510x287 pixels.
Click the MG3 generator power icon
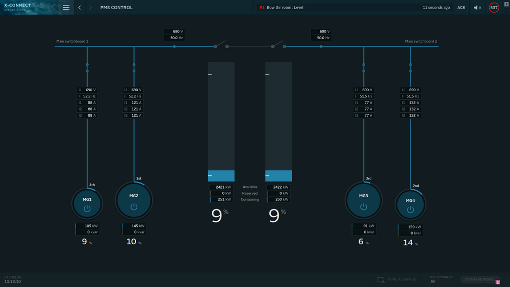[x=364, y=206]
